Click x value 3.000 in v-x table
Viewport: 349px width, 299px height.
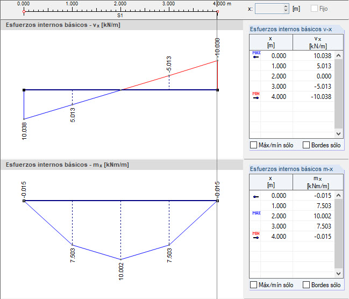pos(279,87)
